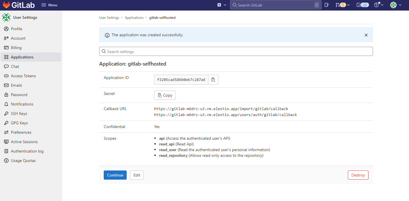Click the red Destroy button

358,175
